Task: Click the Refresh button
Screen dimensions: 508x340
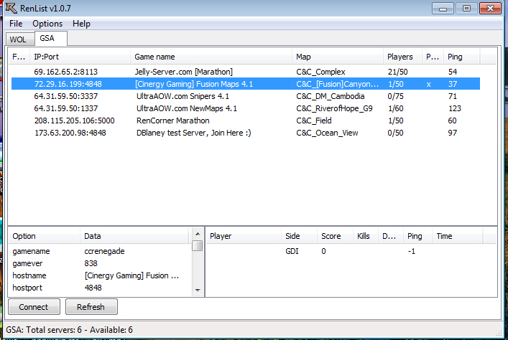Action: pyautogui.click(x=91, y=307)
